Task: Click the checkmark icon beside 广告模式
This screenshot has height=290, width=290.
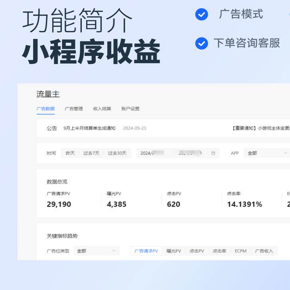Action: (x=201, y=14)
